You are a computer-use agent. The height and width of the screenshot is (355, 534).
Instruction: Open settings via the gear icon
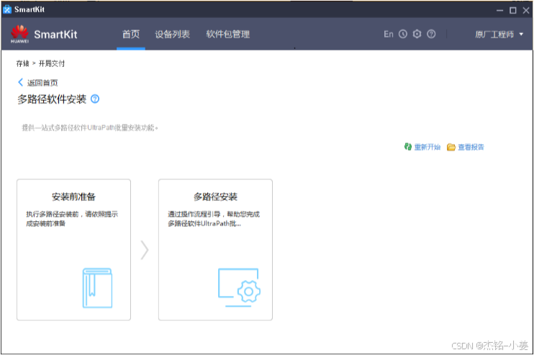(x=417, y=34)
